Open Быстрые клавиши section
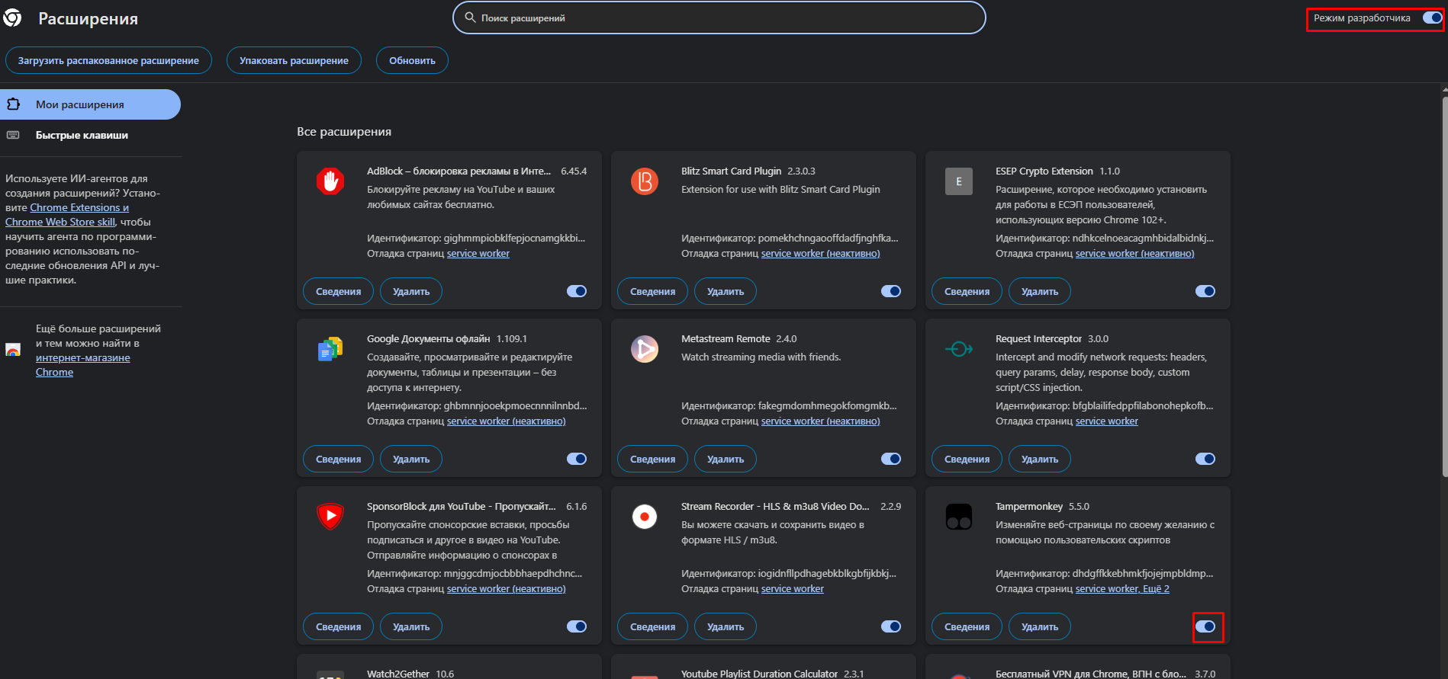 (x=90, y=135)
